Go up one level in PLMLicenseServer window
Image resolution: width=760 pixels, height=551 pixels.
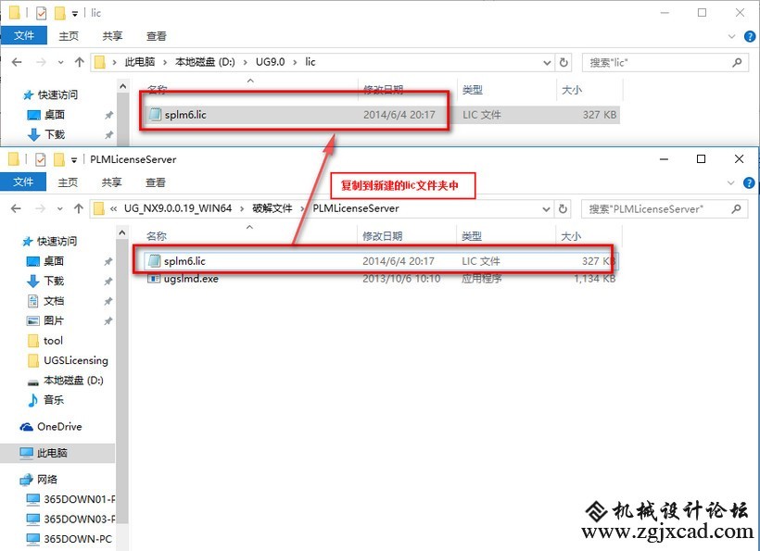point(79,208)
